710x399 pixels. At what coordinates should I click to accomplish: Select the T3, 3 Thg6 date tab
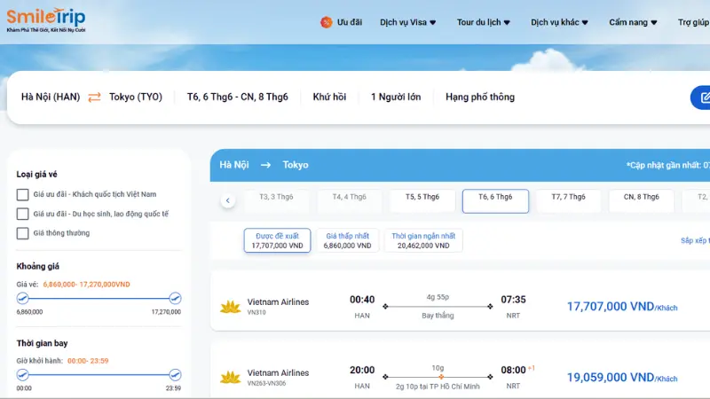(276, 201)
